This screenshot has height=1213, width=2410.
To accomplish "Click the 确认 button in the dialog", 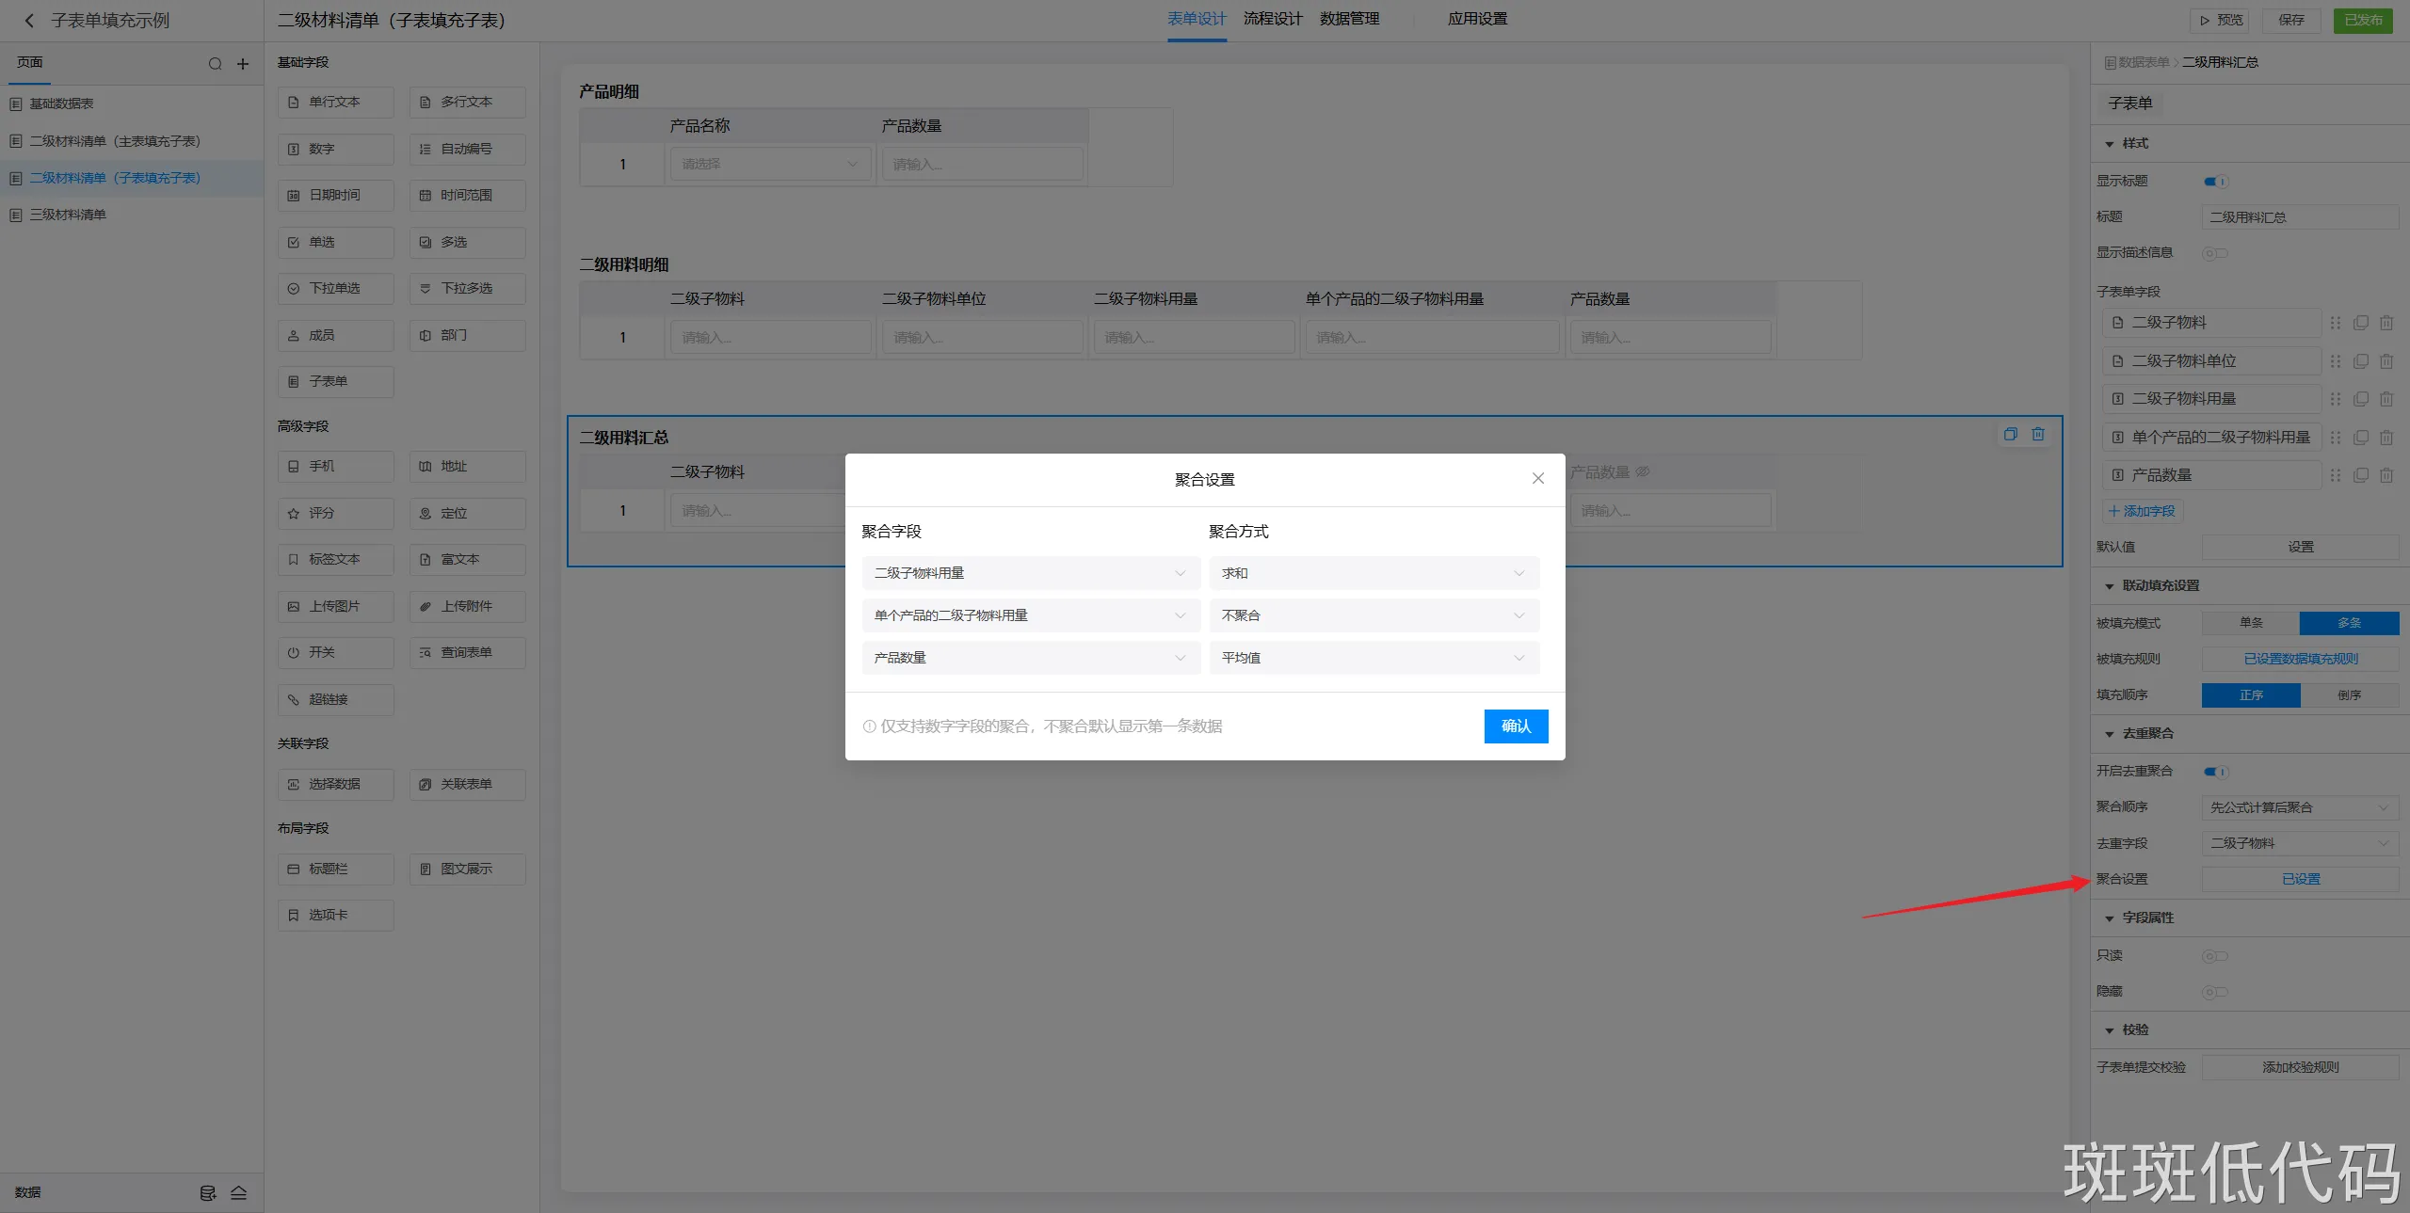I will pyautogui.click(x=1515, y=726).
